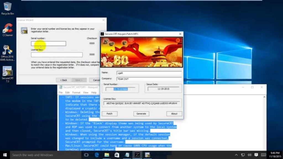Click the Notepad line starting "Windows: When using the session manager"
Viewport: 283px width, 159px height.
pyautogui.click(x=116, y=134)
